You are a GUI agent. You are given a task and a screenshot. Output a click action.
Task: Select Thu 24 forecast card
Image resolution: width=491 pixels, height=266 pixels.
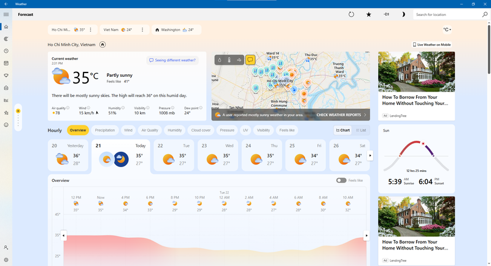[x=262, y=155]
